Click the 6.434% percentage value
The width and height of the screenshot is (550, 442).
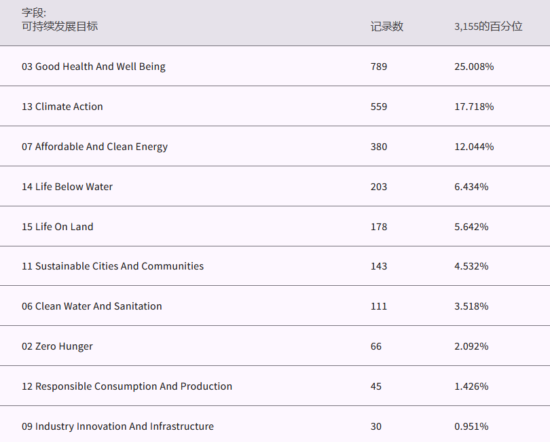(x=471, y=187)
